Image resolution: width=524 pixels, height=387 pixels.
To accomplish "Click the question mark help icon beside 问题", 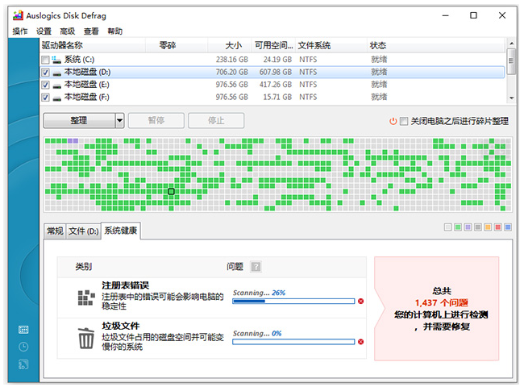I will tap(256, 267).
